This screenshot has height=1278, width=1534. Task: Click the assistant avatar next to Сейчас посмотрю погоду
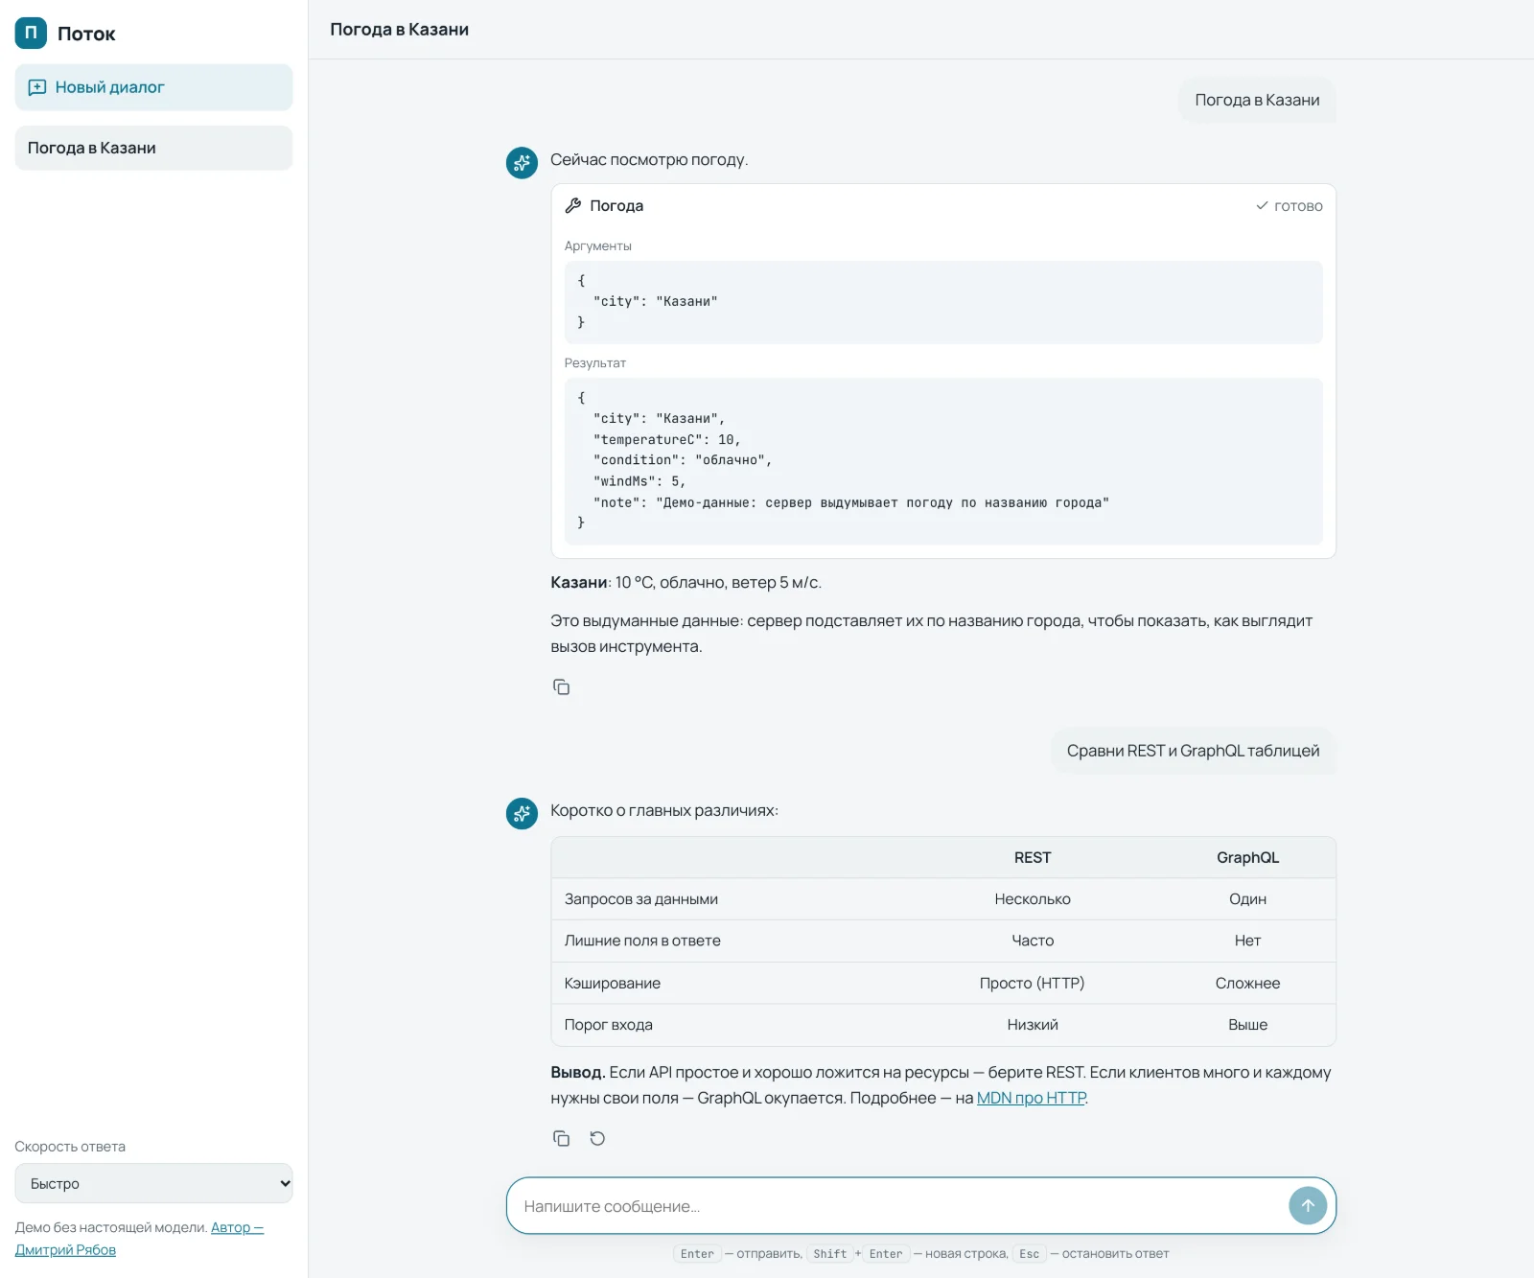522,162
